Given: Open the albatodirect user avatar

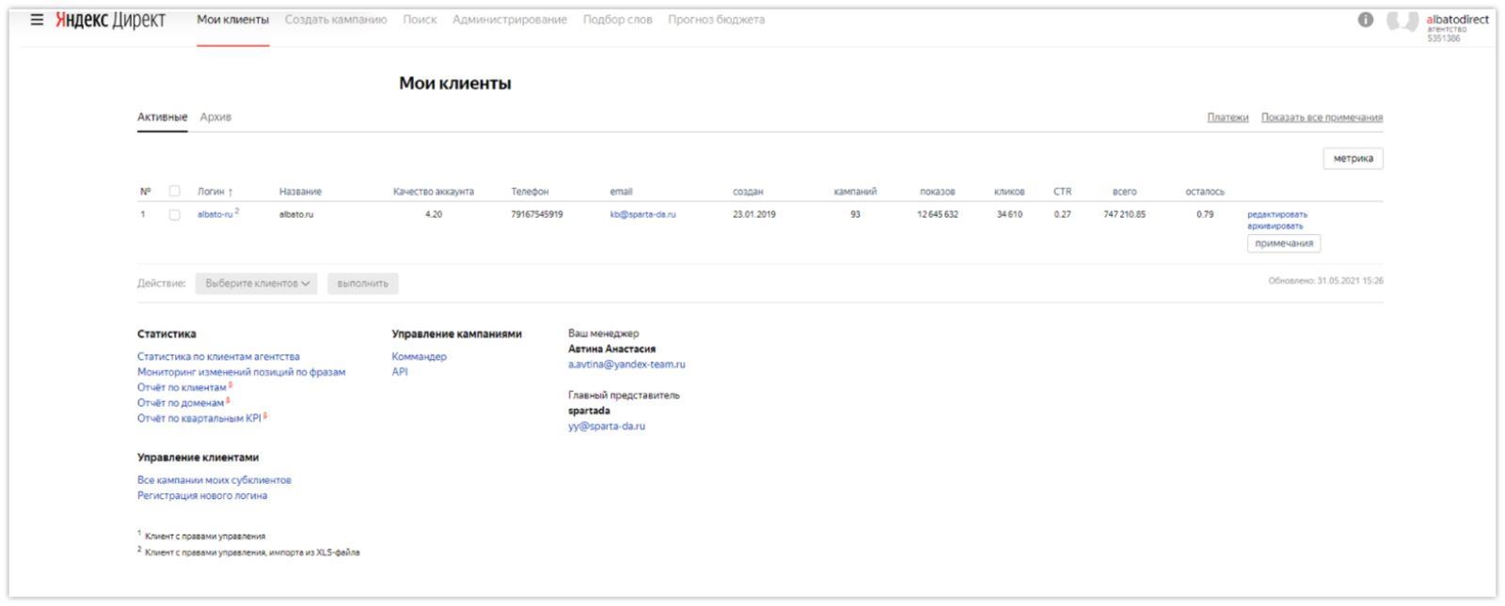Looking at the screenshot, I should tap(1402, 21).
